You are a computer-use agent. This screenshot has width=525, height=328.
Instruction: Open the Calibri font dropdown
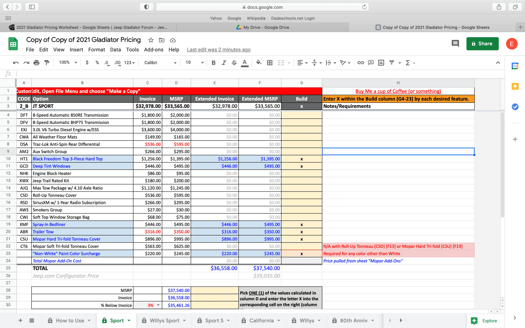pos(160,63)
